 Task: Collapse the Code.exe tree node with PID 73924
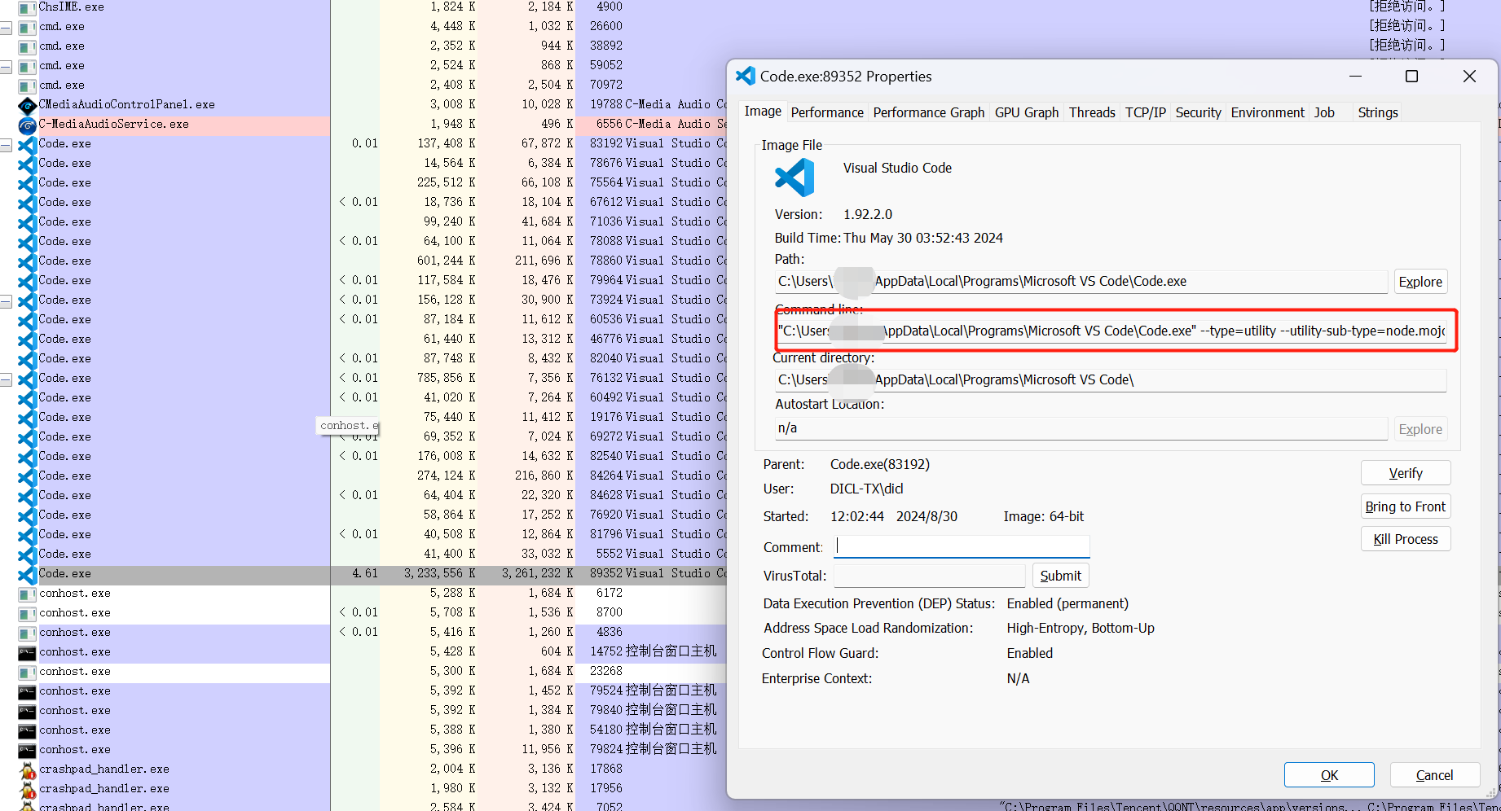coord(6,300)
